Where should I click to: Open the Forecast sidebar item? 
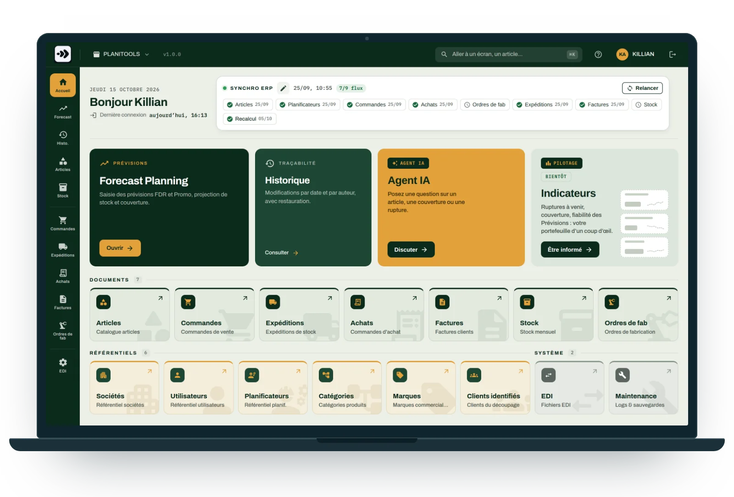pos(63,112)
